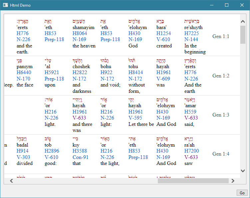Click visited V-633 link under 'amar
Screen dimensions: 250x198
click(191, 118)
